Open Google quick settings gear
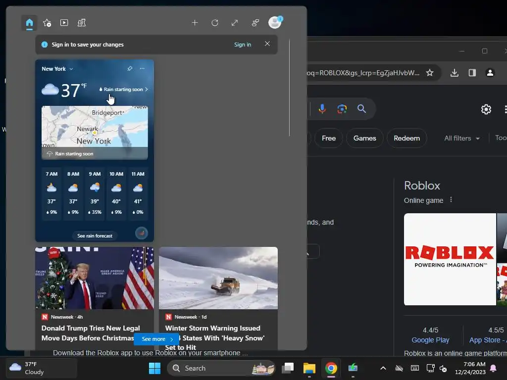Screen dimensions: 507x380 click(486, 109)
